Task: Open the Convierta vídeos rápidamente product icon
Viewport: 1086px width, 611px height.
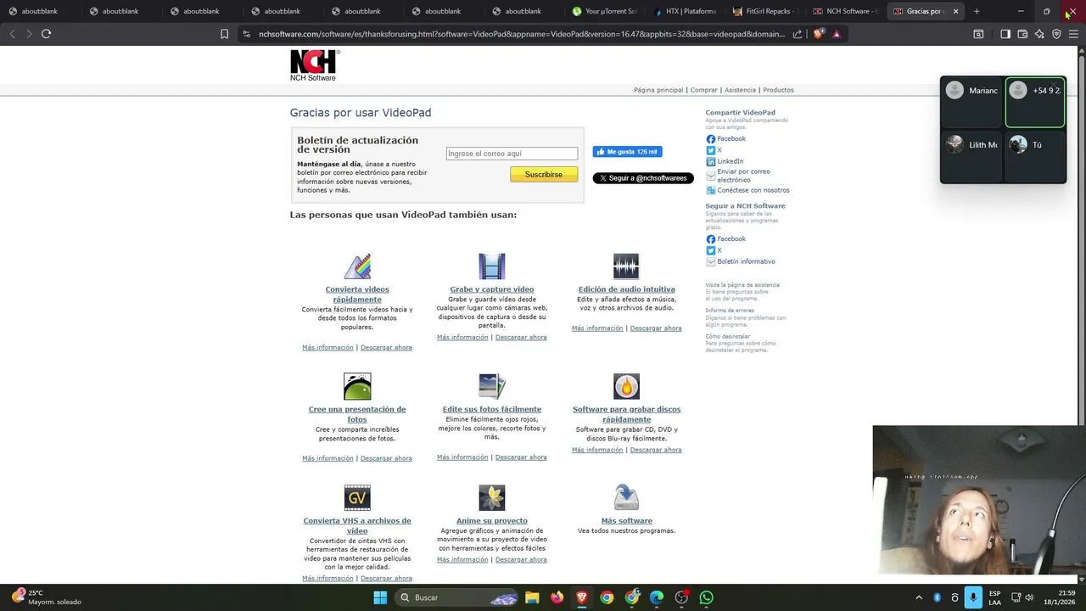Action: (x=357, y=266)
